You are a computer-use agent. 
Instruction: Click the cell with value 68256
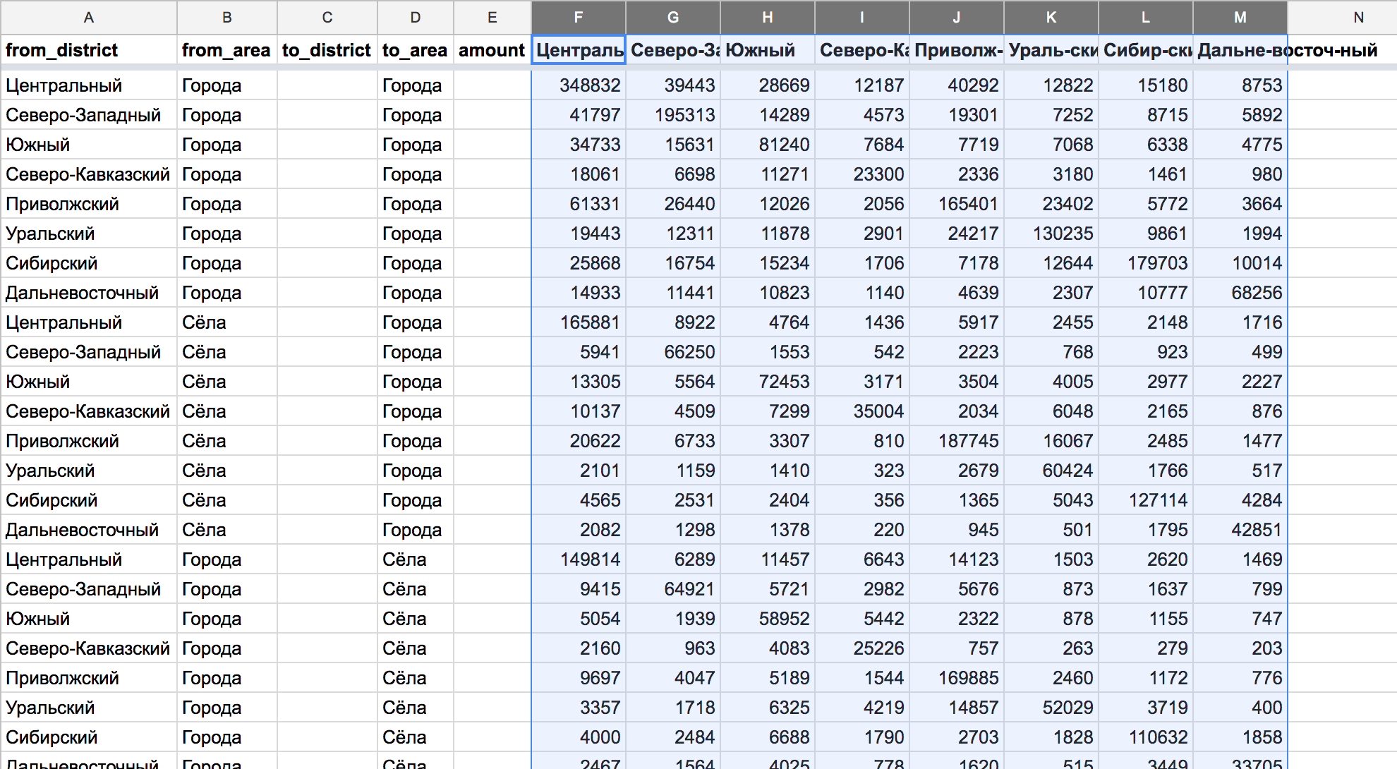point(1240,293)
